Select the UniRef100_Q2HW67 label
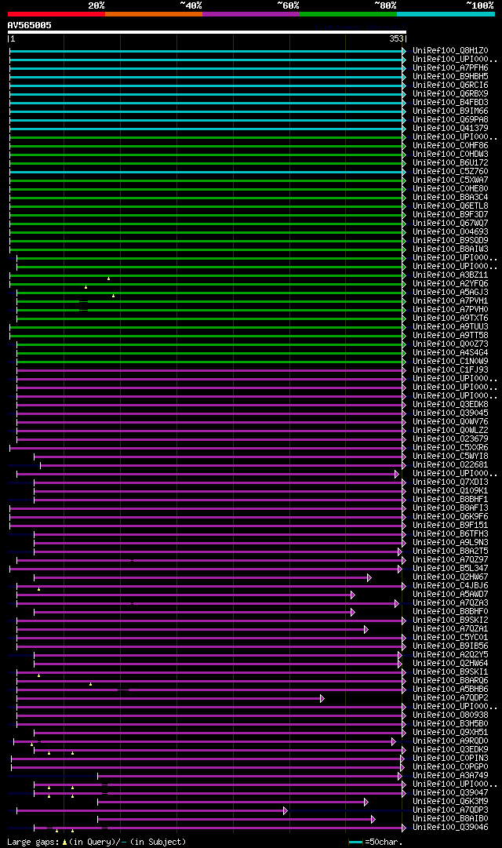This screenshot has width=502, height=848. point(450,579)
